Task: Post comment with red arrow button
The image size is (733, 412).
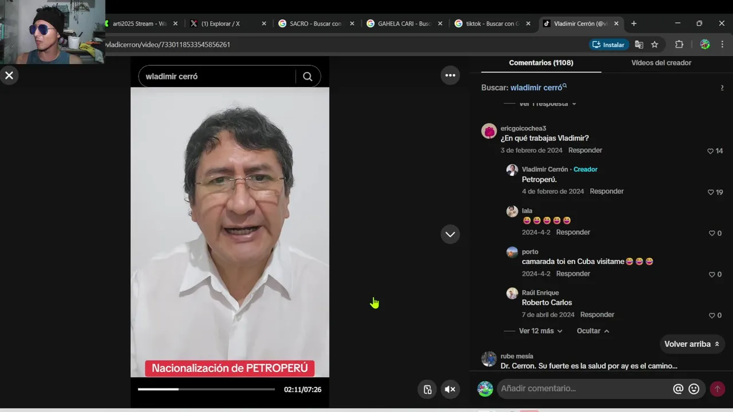Action: (718, 389)
